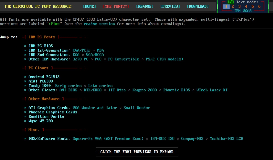
Task: Jump to Wyse WY-700 fonts
Action: click(x=41, y=121)
